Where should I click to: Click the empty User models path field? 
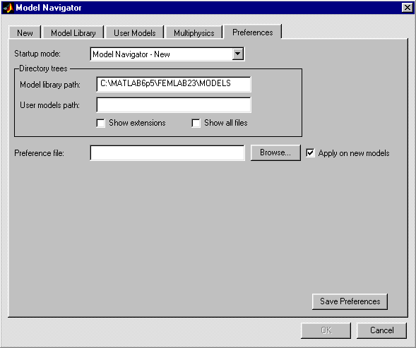[x=174, y=104]
